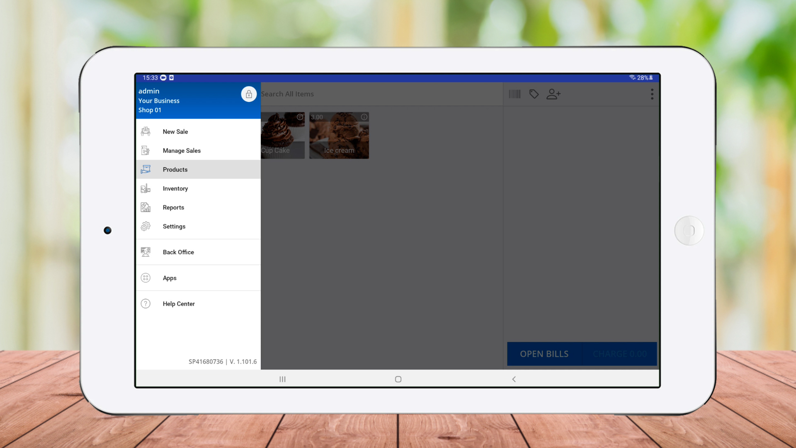Click the discount tag icon
This screenshot has width=796, height=448.
pyautogui.click(x=534, y=94)
